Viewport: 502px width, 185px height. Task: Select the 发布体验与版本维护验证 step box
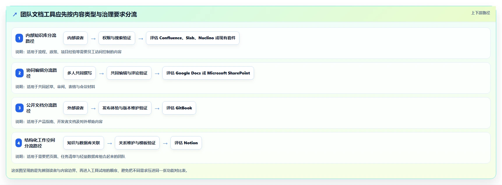coord(125,108)
